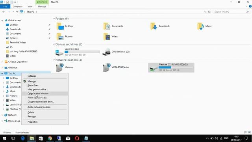Choose Delete in the context menu
Viewport: 252px width, 142px height.
coord(45,112)
